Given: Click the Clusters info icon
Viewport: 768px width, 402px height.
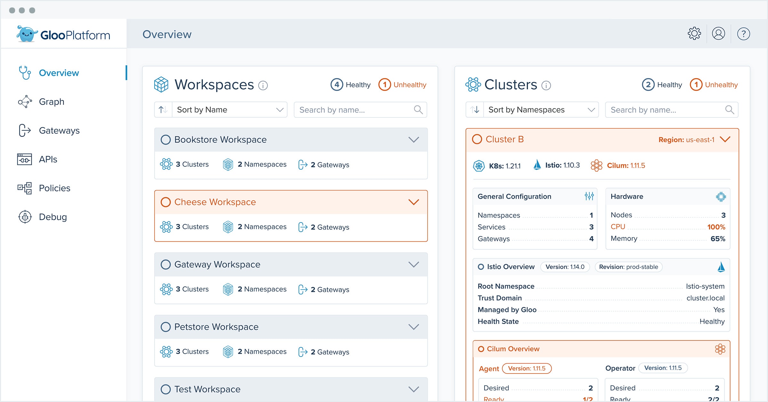Looking at the screenshot, I should (x=546, y=85).
